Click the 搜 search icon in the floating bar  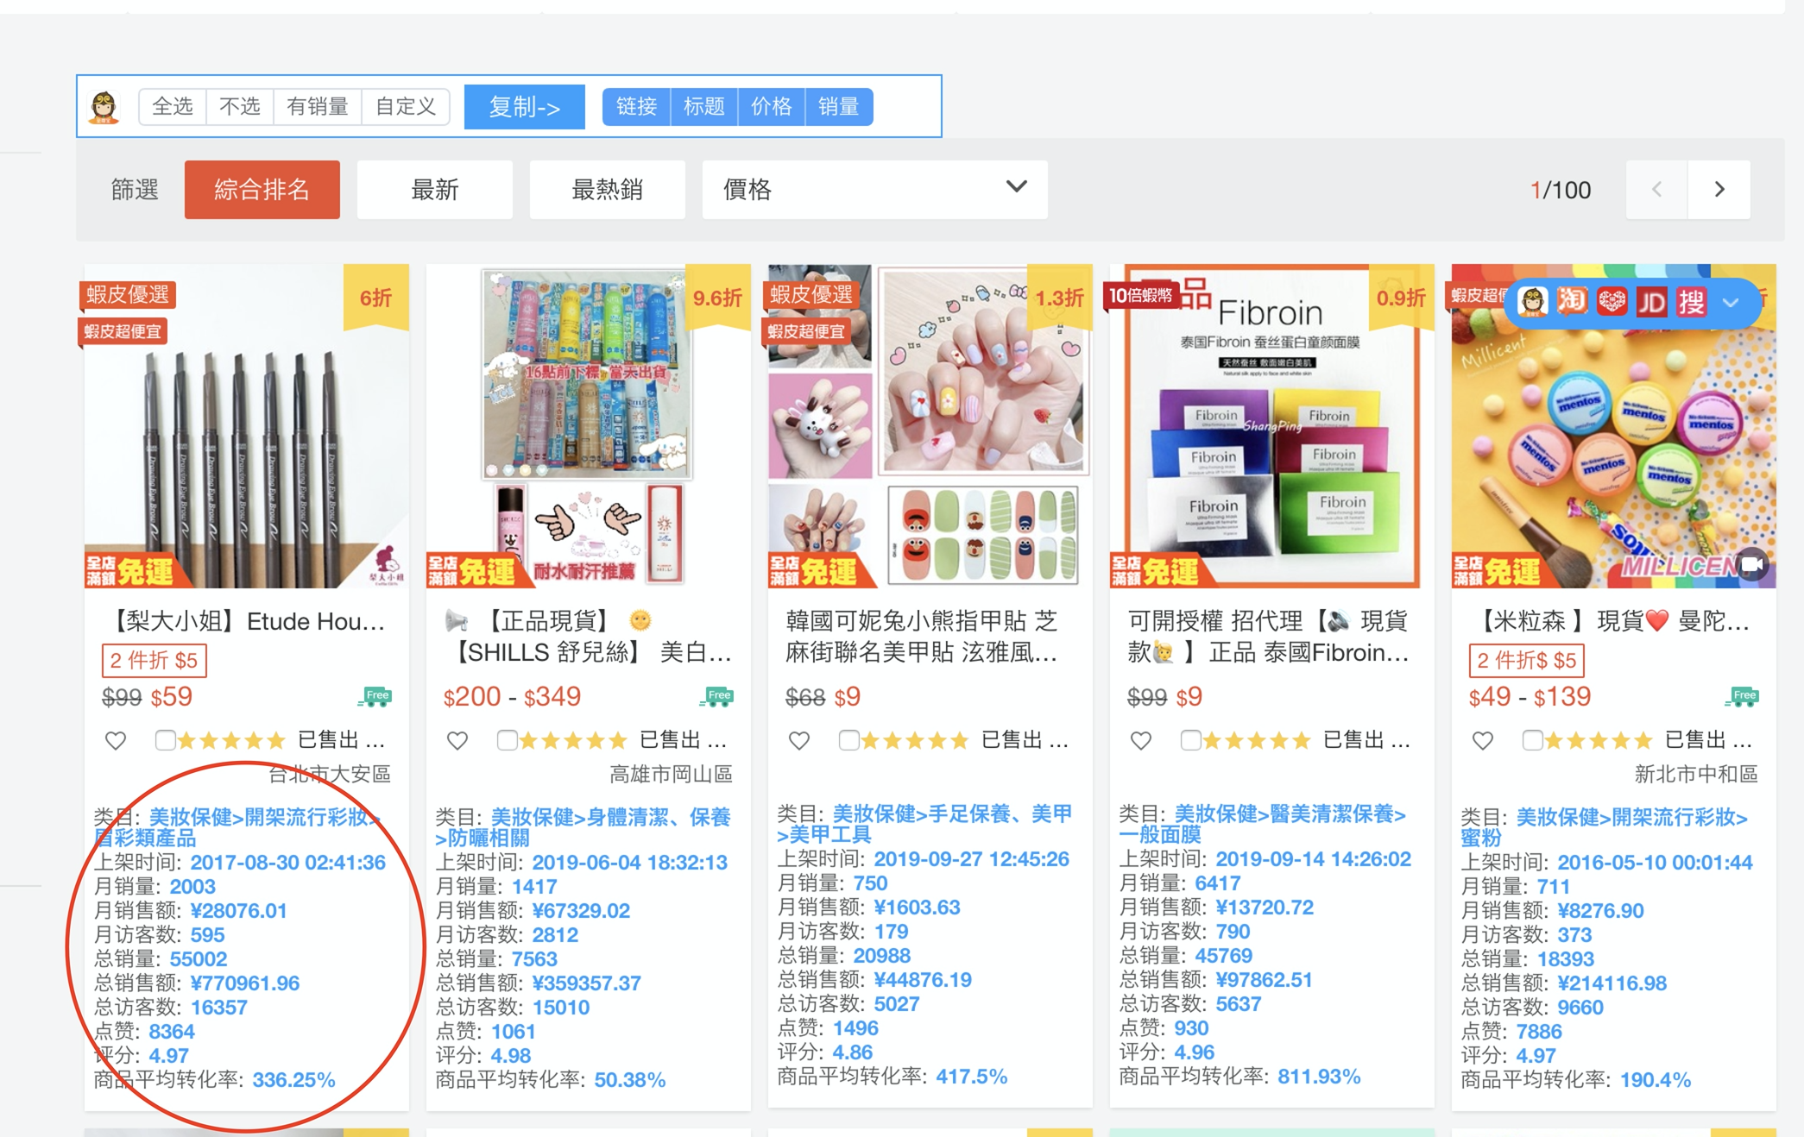pos(1691,302)
